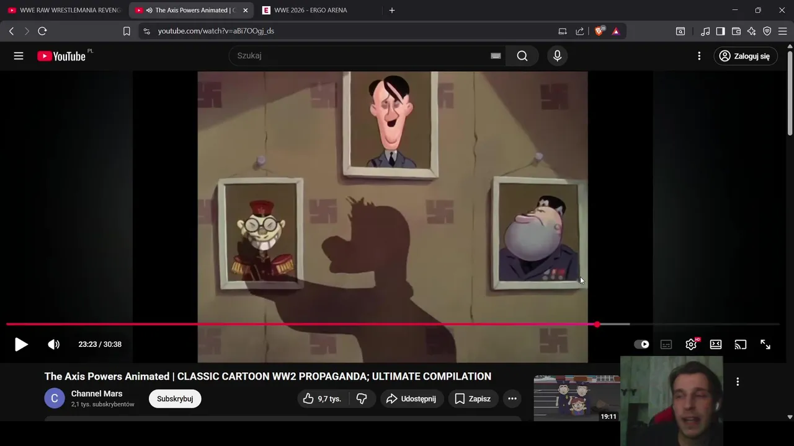Open site information icon in address bar
The height and width of the screenshot is (446, 794).
(146, 31)
